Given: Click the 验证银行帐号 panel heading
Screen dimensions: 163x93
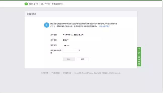Looking at the screenshot, I should [x=31, y=14].
